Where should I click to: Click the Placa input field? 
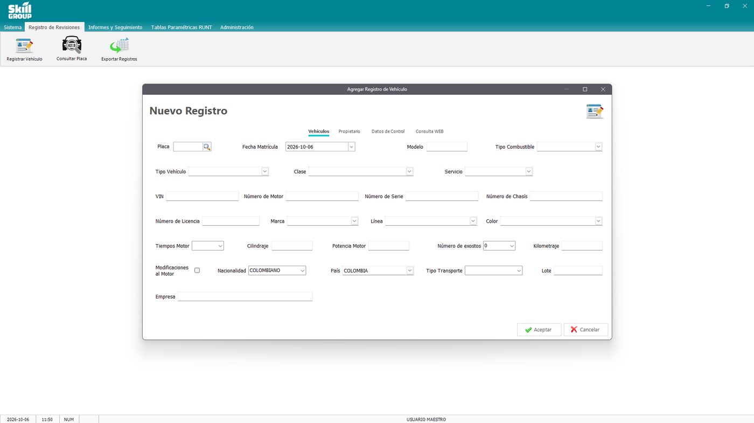(x=188, y=147)
